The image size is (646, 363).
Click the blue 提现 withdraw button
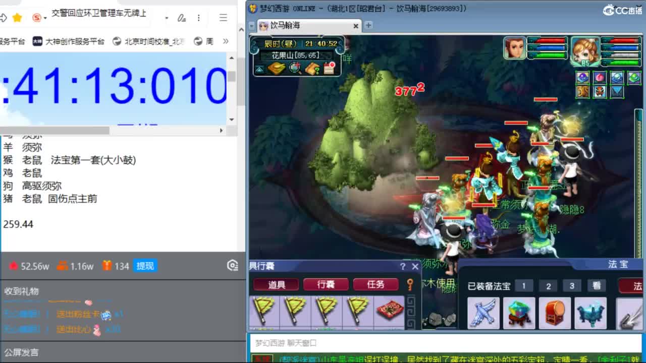pyautogui.click(x=145, y=266)
